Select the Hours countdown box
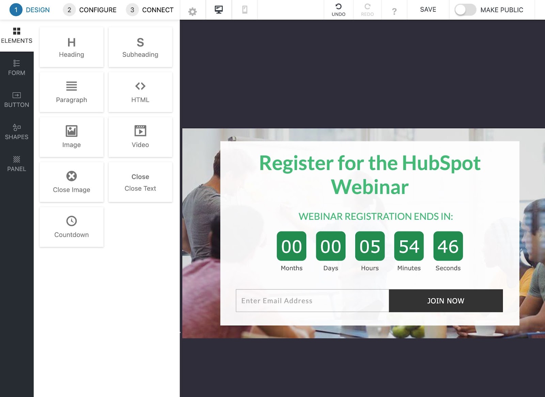 click(370, 246)
